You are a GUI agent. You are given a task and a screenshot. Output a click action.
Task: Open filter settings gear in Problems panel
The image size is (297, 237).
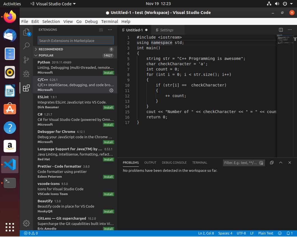coord(261,163)
